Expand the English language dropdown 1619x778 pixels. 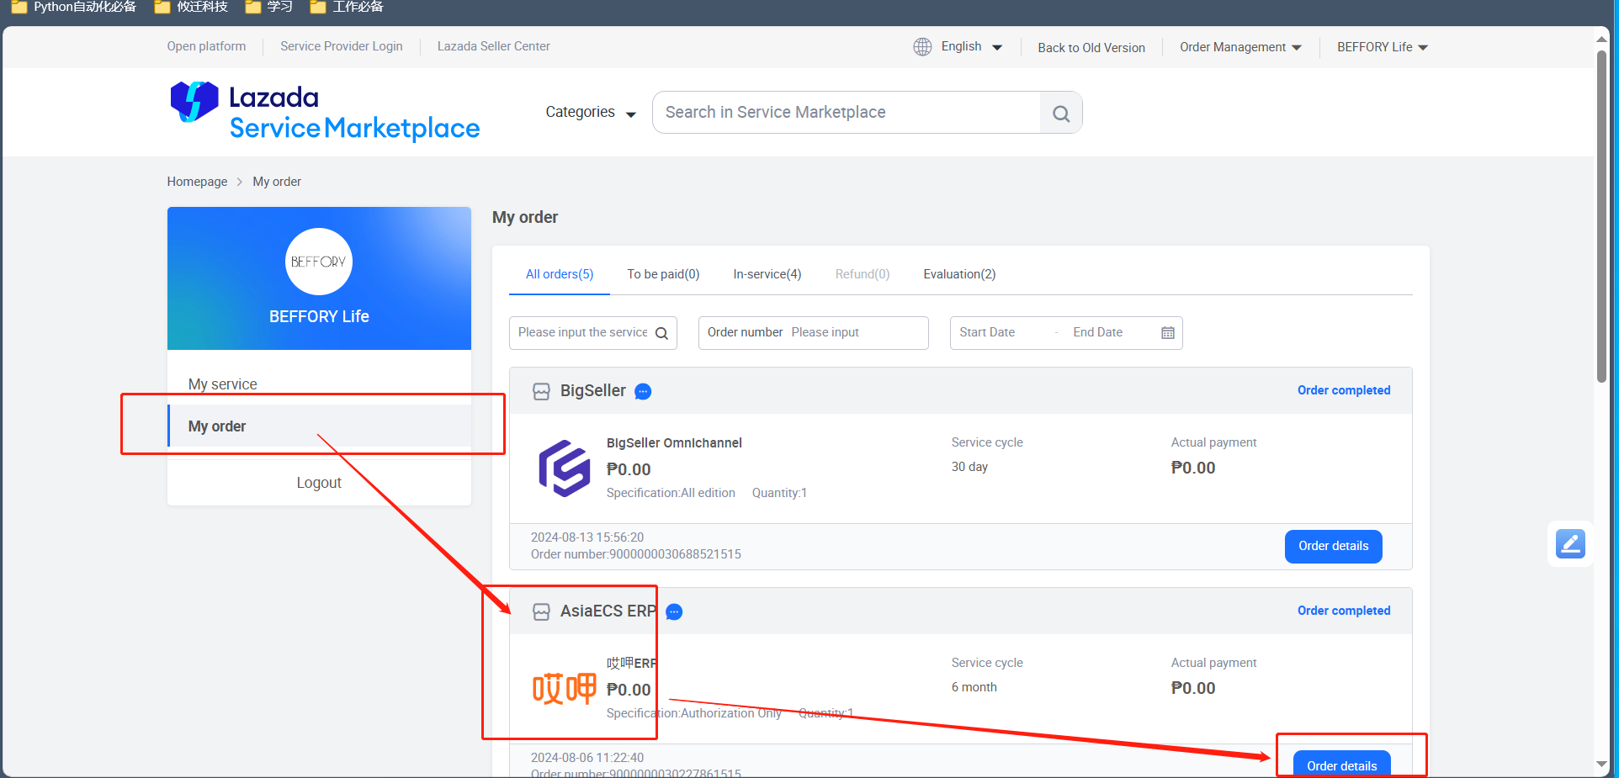click(x=971, y=47)
